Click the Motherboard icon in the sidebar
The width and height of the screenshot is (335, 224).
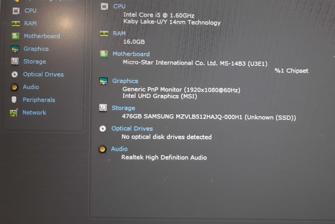click(15, 36)
